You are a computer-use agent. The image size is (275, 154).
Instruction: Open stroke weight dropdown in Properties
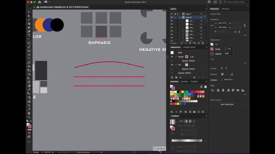point(234,49)
